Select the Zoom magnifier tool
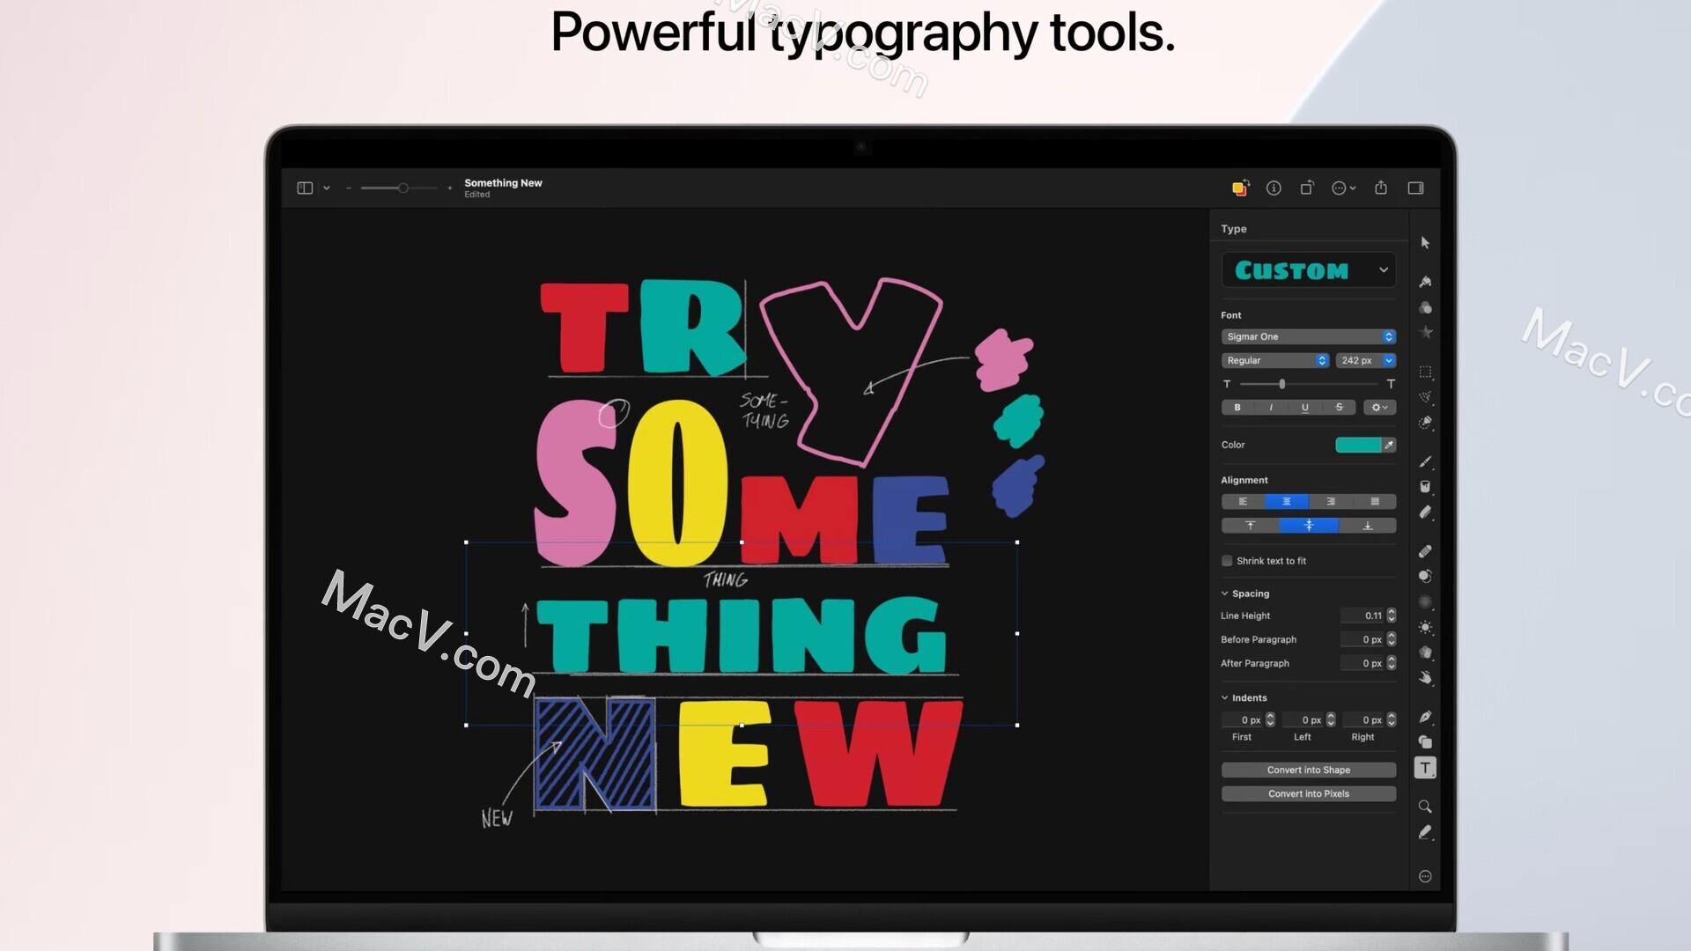 (1425, 807)
